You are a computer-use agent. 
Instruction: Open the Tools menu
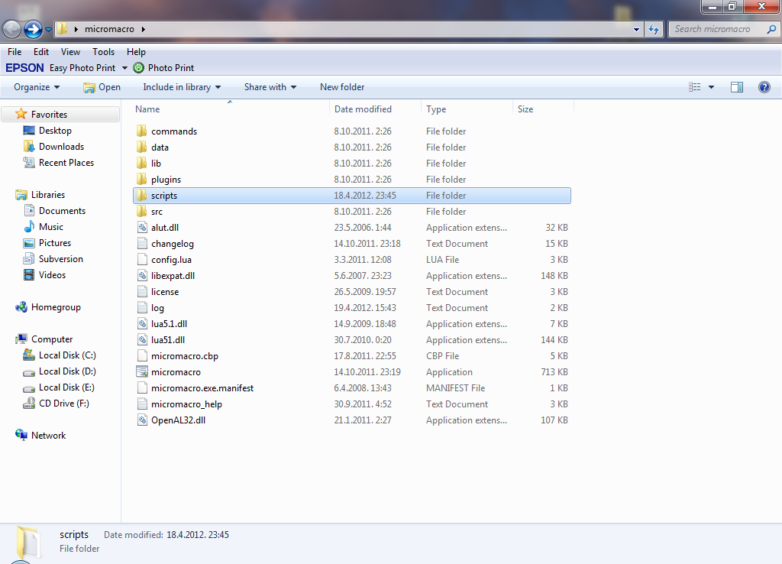[x=103, y=52]
